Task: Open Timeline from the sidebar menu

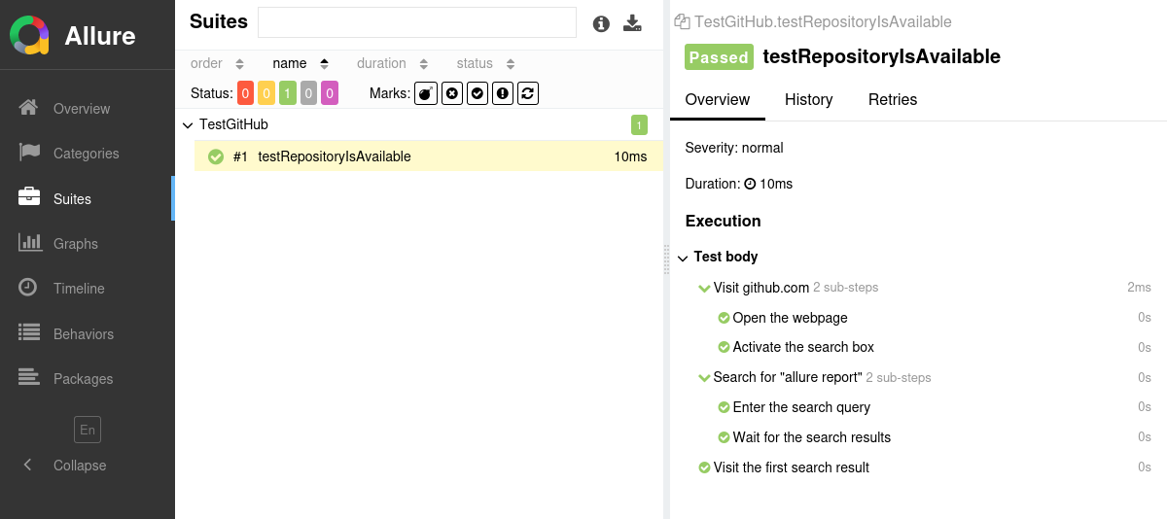Action: (x=79, y=289)
